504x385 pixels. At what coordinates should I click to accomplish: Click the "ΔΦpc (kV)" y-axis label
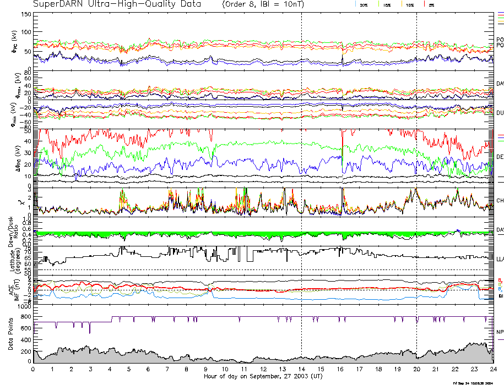(x=19, y=157)
